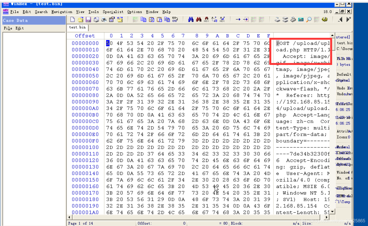Open the View menu
The height and width of the screenshot is (226, 368).
[80, 12]
